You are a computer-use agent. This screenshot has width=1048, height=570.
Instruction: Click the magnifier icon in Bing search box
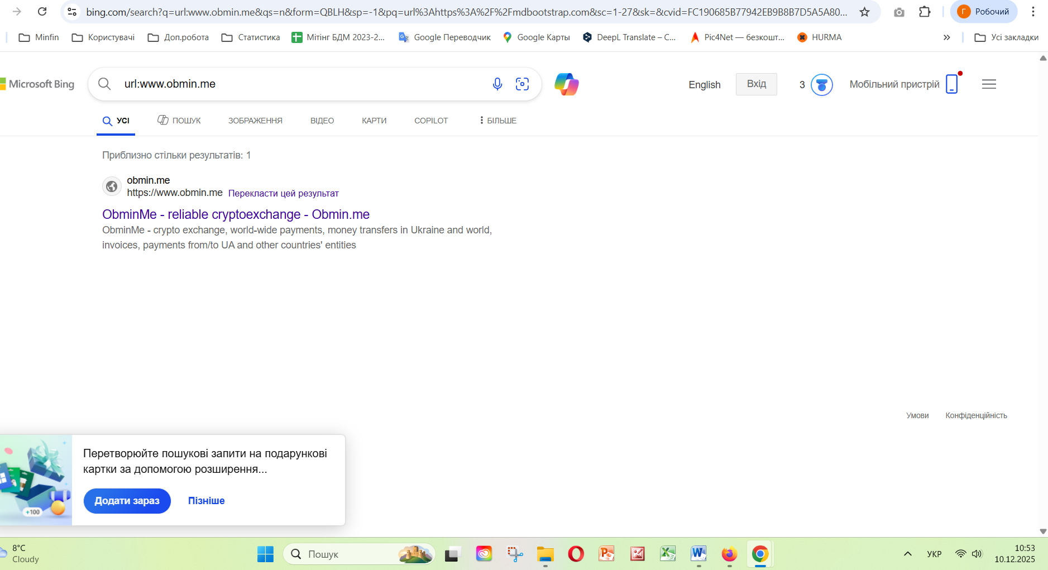(104, 84)
